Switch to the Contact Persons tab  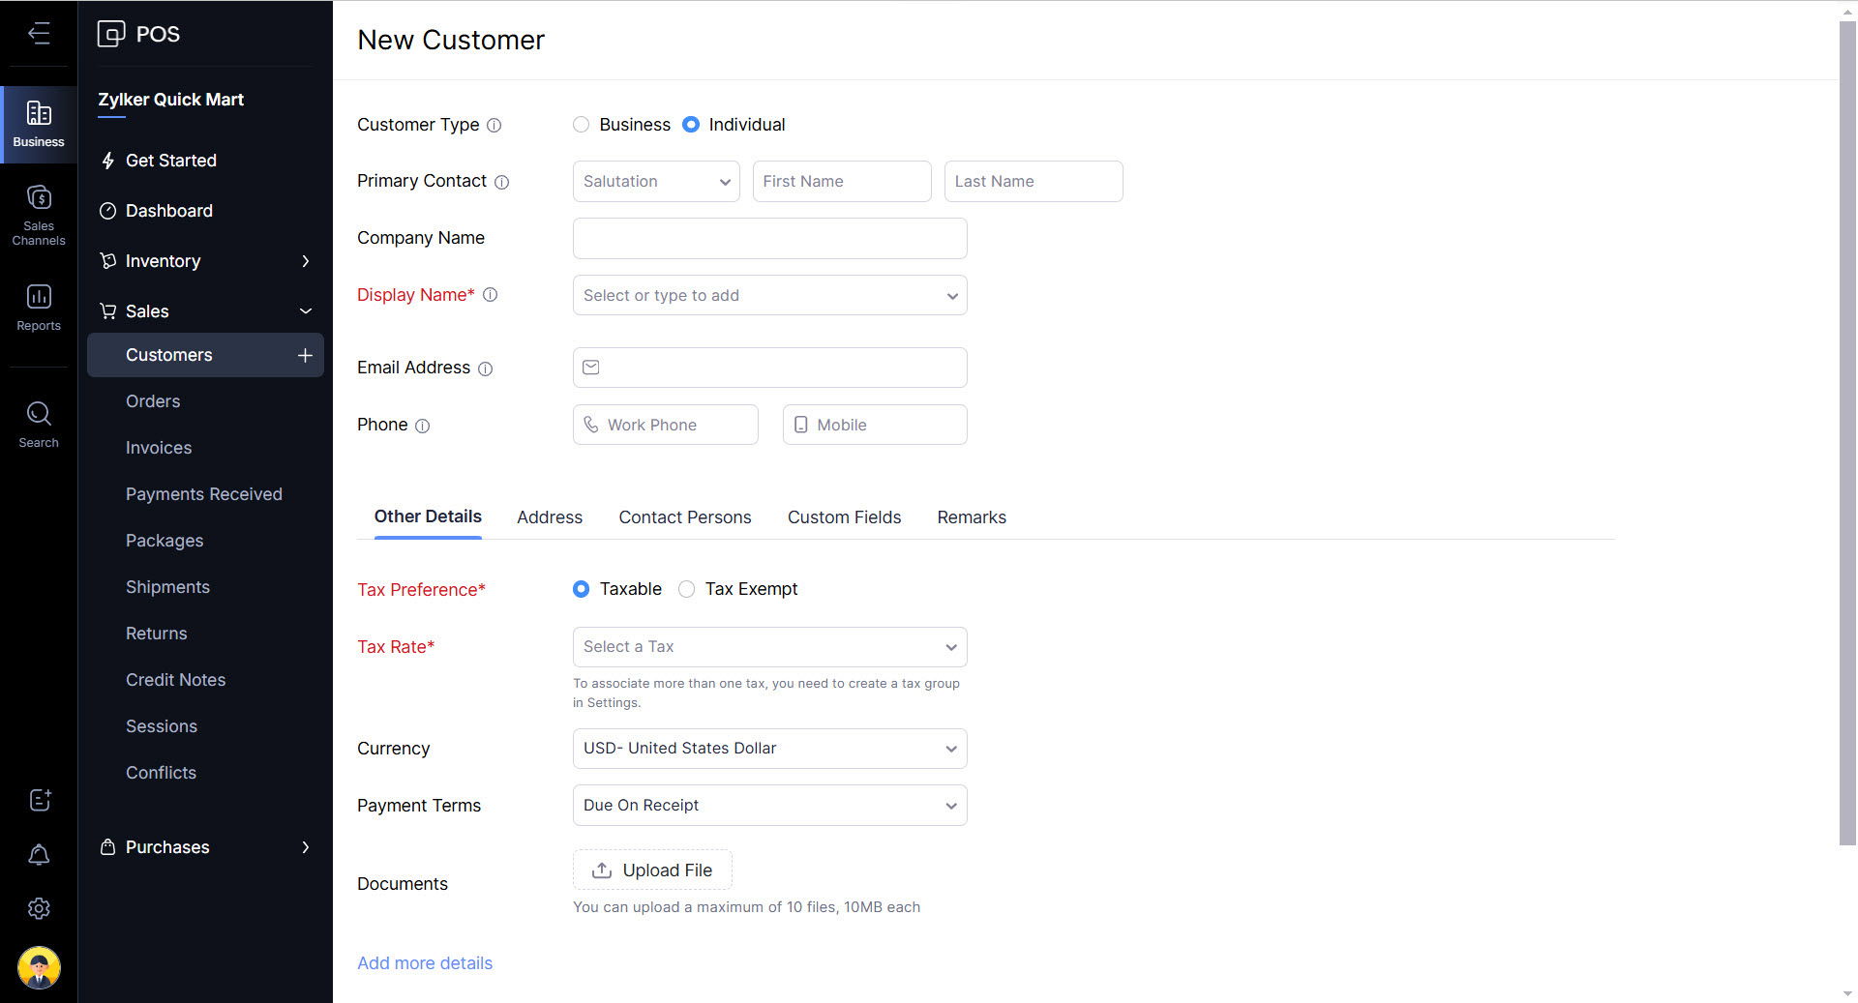pyautogui.click(x=684, y=517)
